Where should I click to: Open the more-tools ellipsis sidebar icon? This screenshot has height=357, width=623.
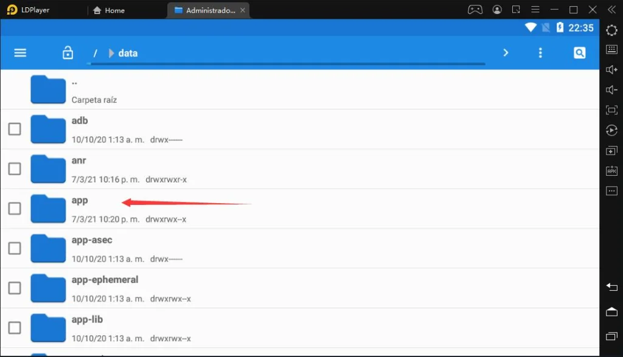click(611, 191)
